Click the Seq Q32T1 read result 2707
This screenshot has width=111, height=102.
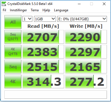[43, 37]
